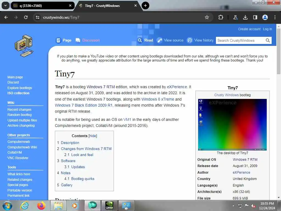Expand the tab search dropdown arrow
The height and width of the screenshot is (211, 281).
click(x=5, y=5)
